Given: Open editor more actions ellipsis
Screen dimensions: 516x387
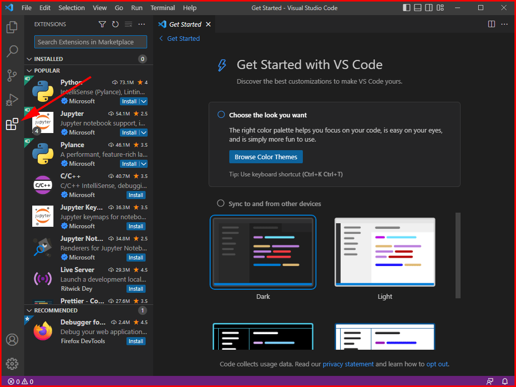Looking at the screenshot, I should click(x=504, y=24).
